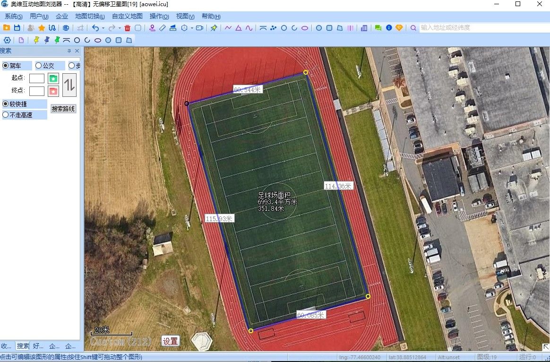
Task: Click the swap start/end arrows button
Action: point(69,85)
